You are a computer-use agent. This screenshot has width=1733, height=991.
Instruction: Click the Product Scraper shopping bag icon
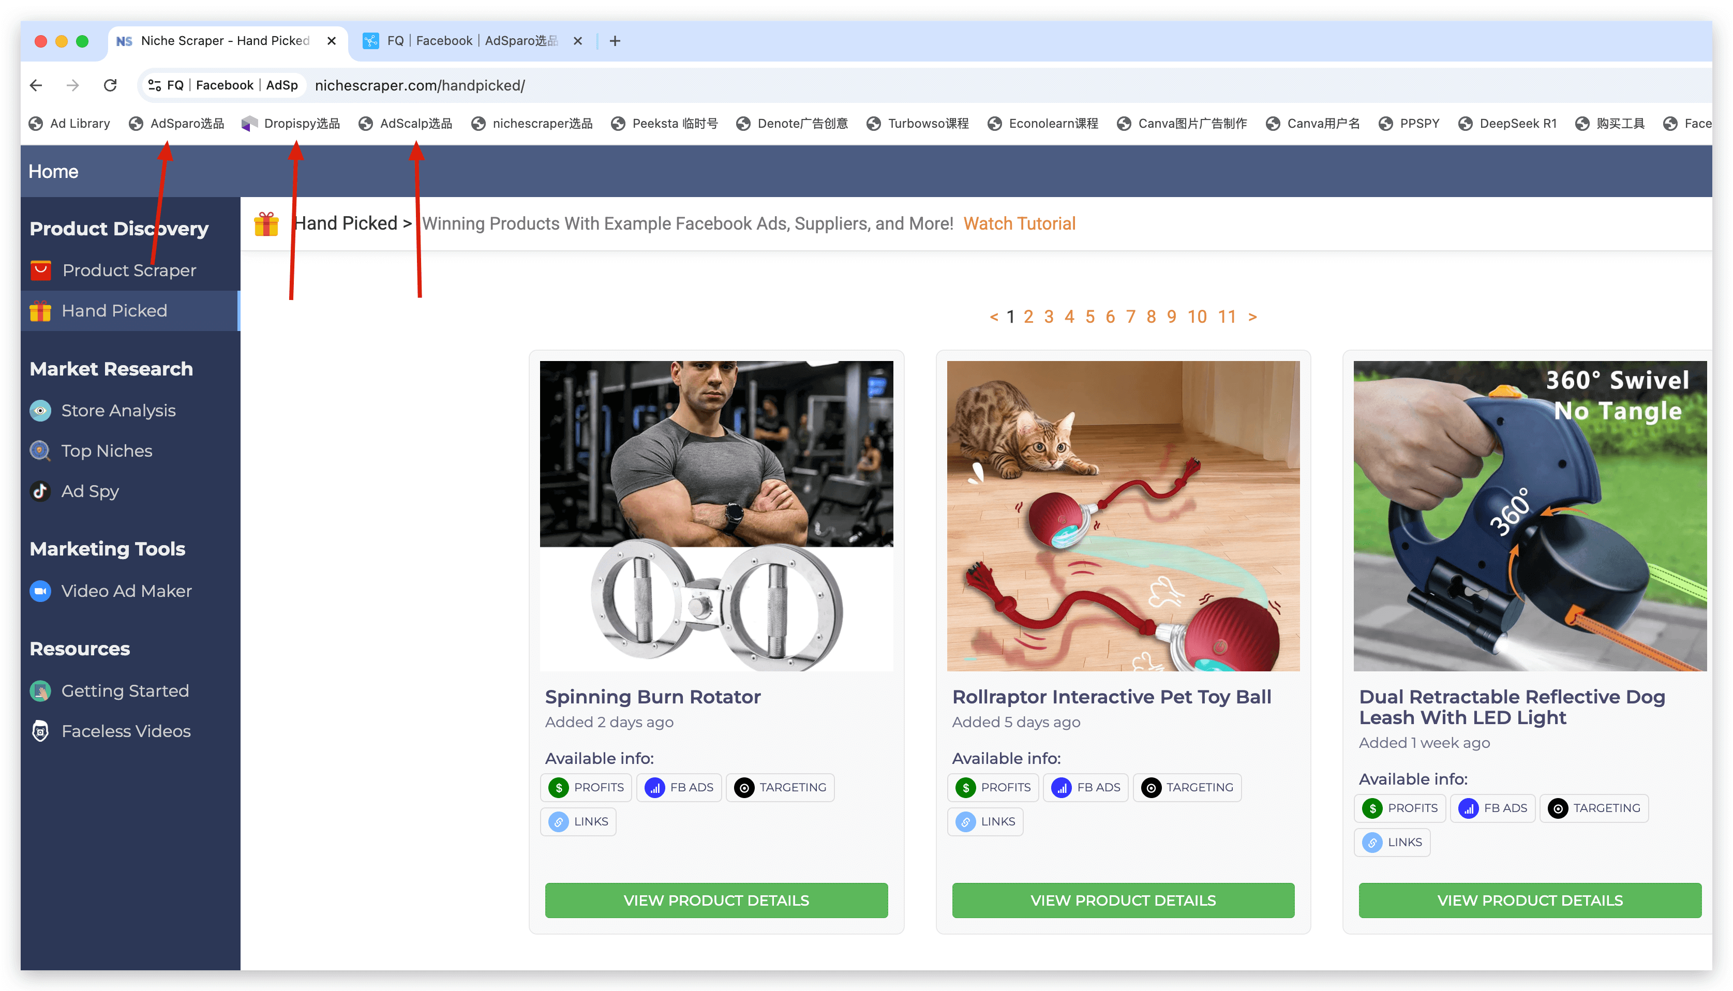point(41,270)
